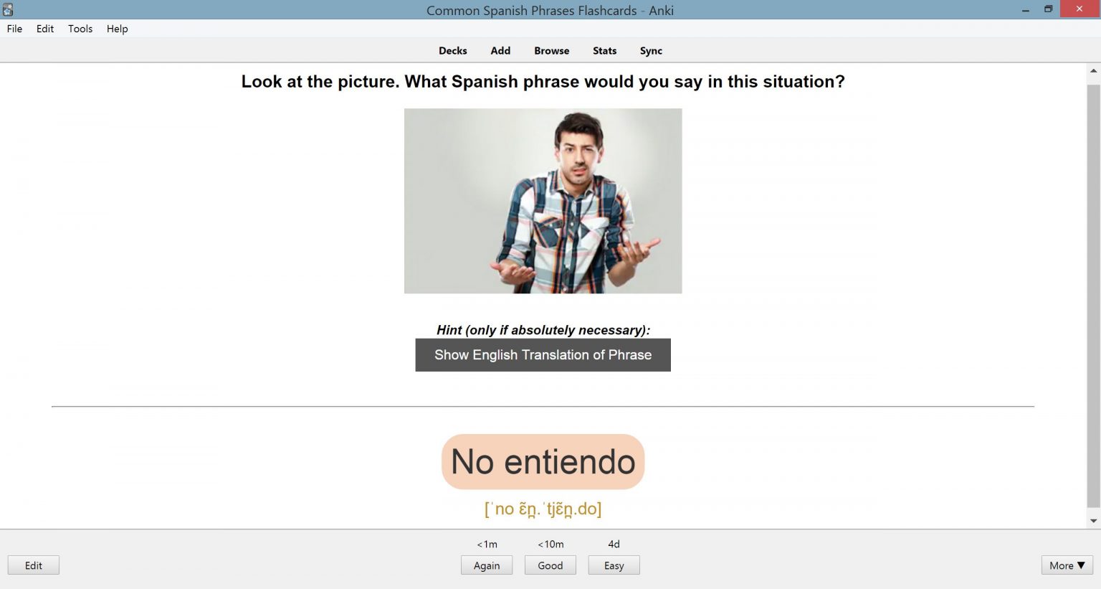Screen dimensions: 1101x589
Task: Open the Help menu
Action: pyautogui.click(x=117, y=29)
